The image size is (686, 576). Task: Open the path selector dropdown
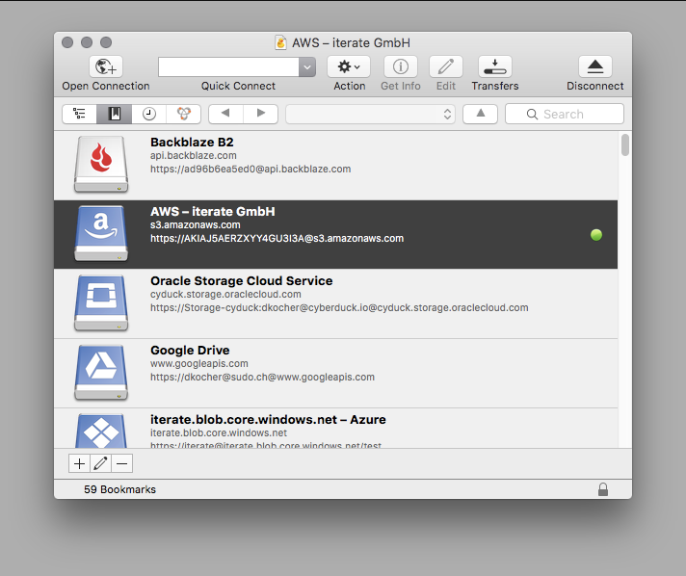[370, 115]
